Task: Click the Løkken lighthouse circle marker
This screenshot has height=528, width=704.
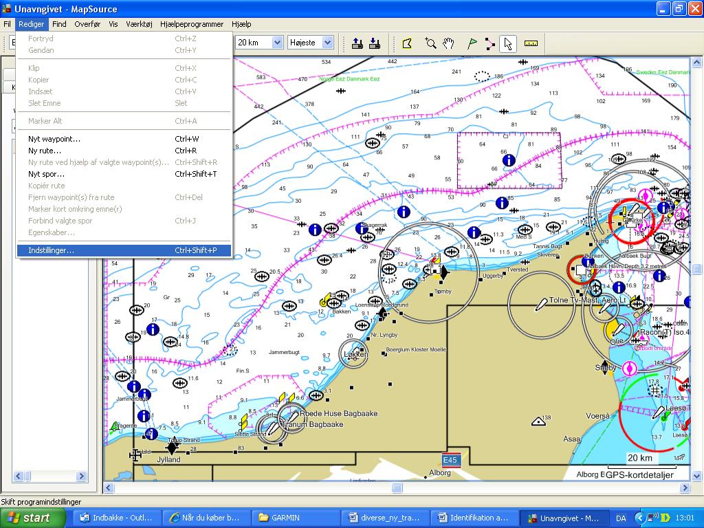Action: pos(354,354)
